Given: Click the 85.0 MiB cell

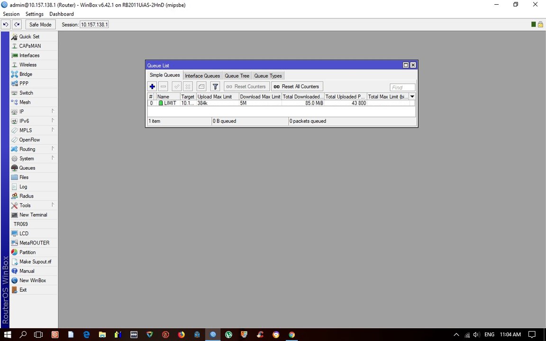Looking at the screenshot, I should point(303,103).
